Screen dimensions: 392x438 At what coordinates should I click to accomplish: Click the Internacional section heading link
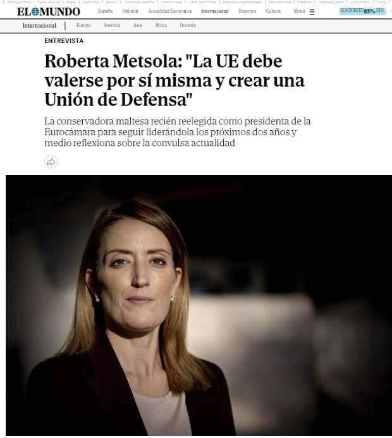point(39,25)
